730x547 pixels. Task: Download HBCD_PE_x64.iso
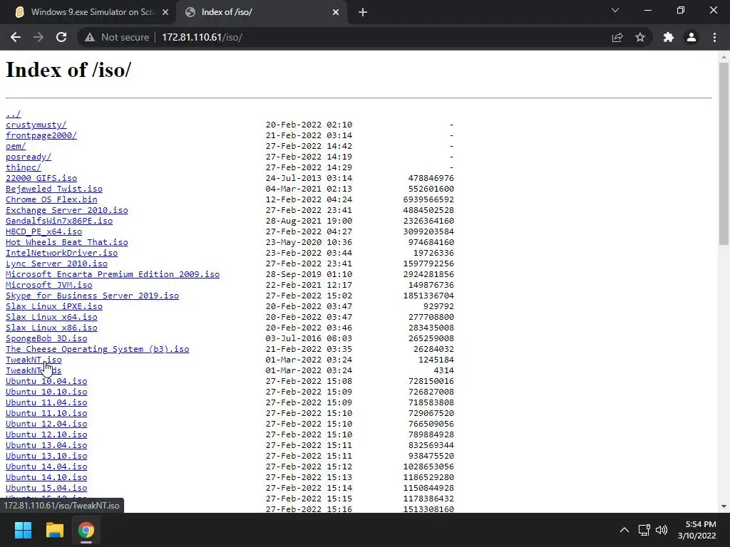pyautogui.click(x=43, y=231)
